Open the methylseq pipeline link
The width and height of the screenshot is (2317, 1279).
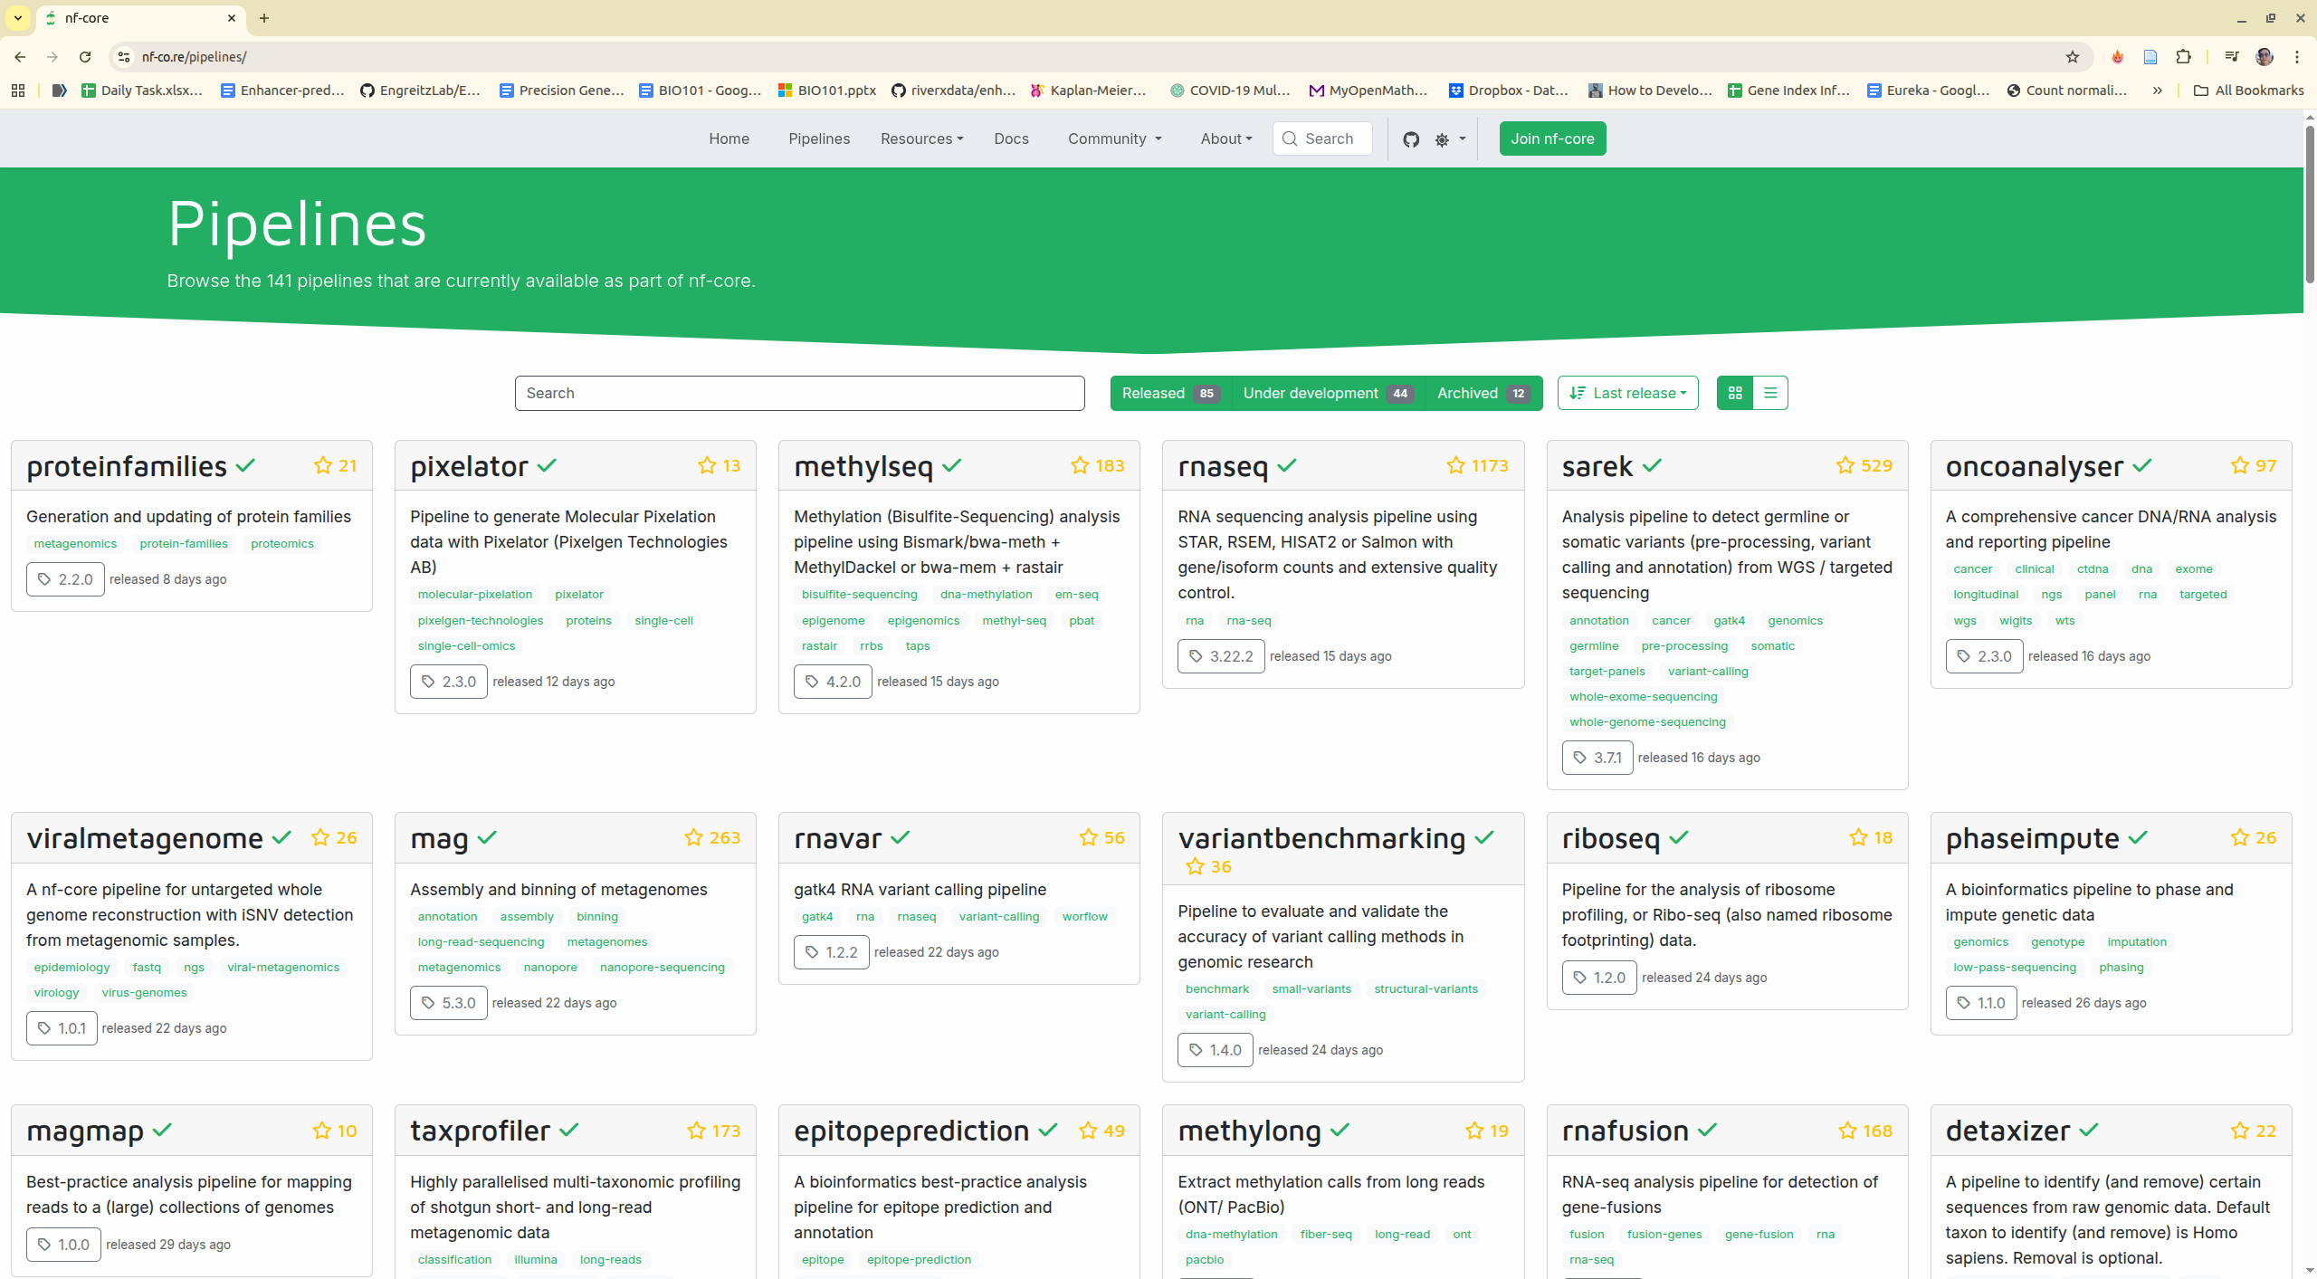coord(863,466)
